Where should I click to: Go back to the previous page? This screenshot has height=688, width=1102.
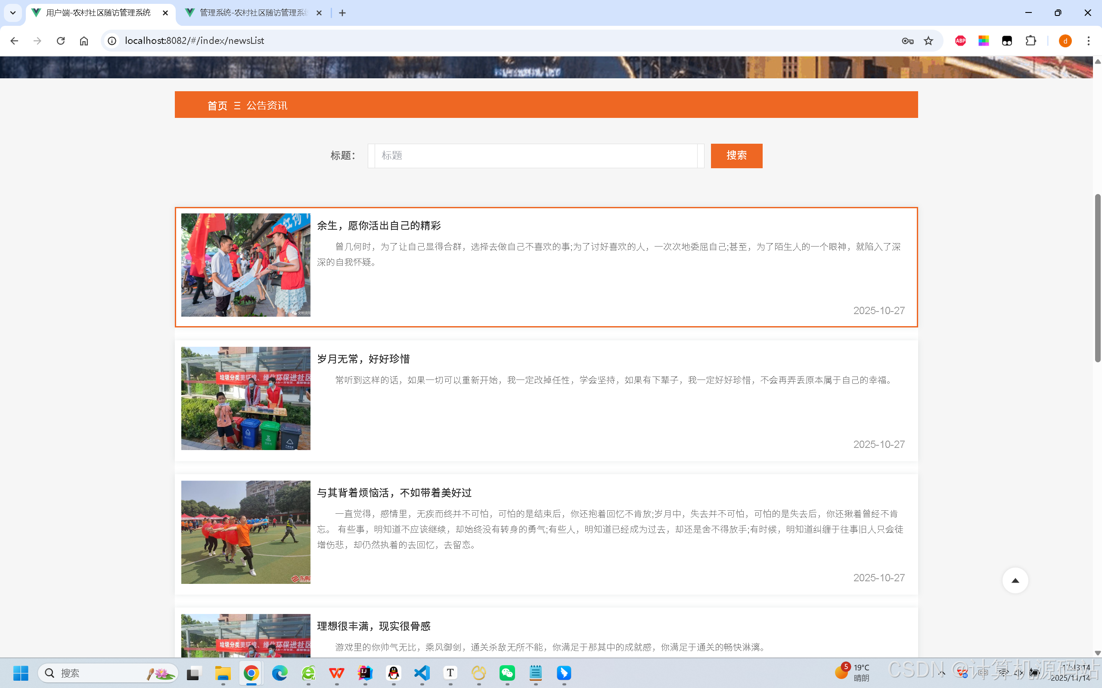pos(14,41)
